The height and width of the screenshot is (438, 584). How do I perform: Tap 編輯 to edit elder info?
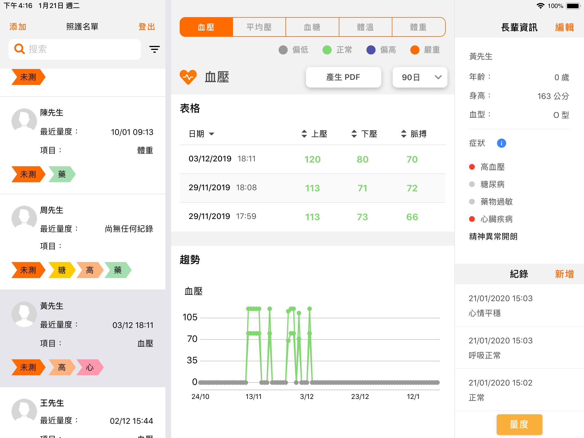click(564, 27)
